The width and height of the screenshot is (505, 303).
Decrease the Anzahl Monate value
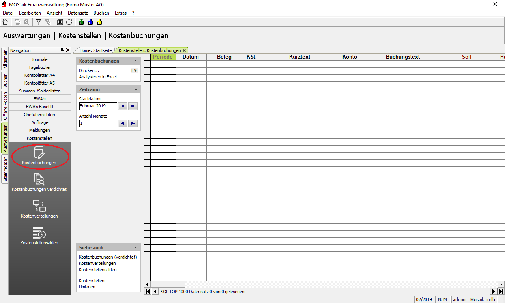123,124
